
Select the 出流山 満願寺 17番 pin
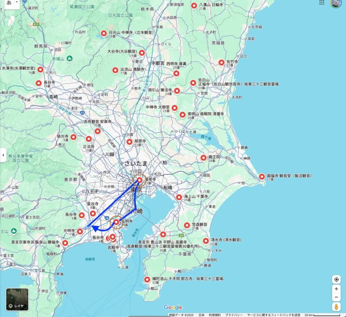pyautogui.click(x=115, y=70)
